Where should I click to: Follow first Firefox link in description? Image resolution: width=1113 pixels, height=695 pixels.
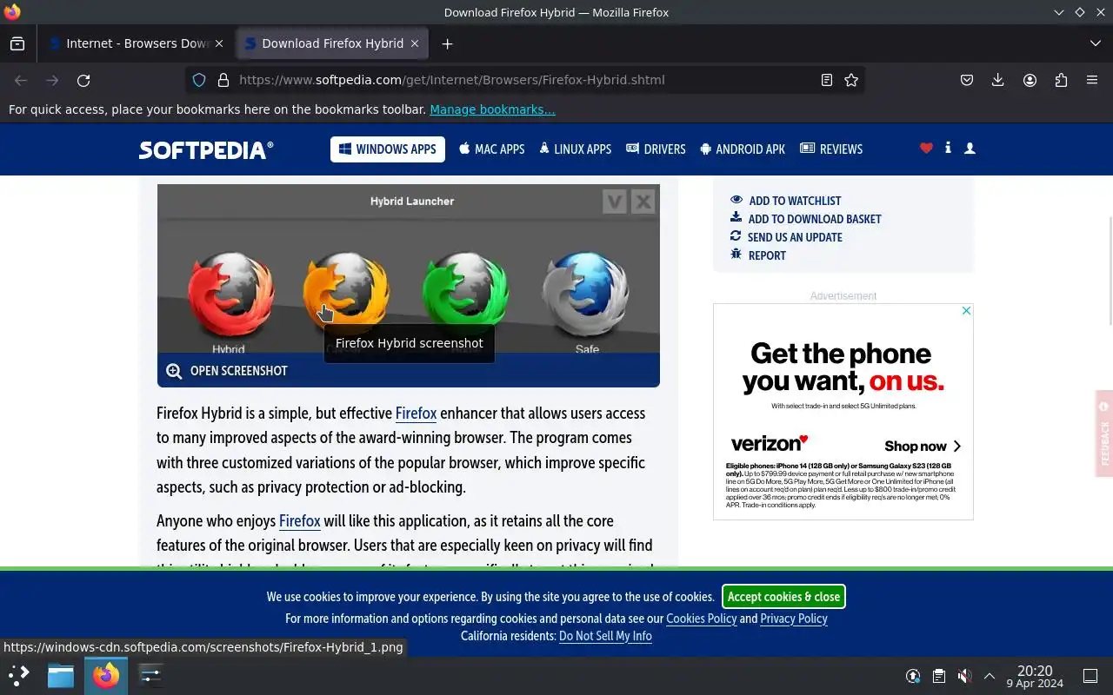point(416,414)
